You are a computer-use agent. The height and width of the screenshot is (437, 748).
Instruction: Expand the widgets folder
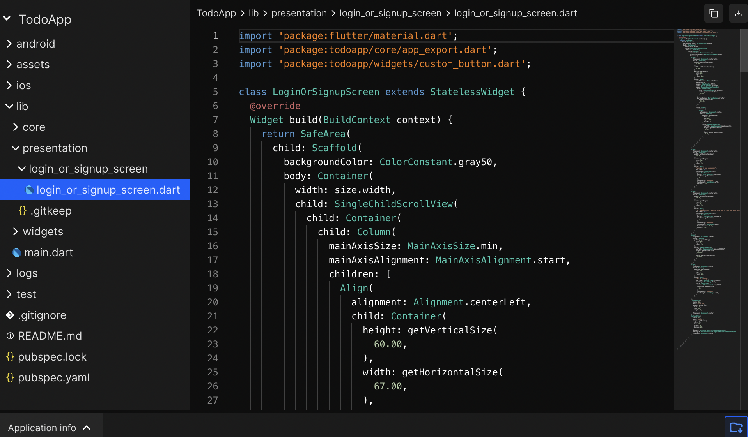(16, 231)
